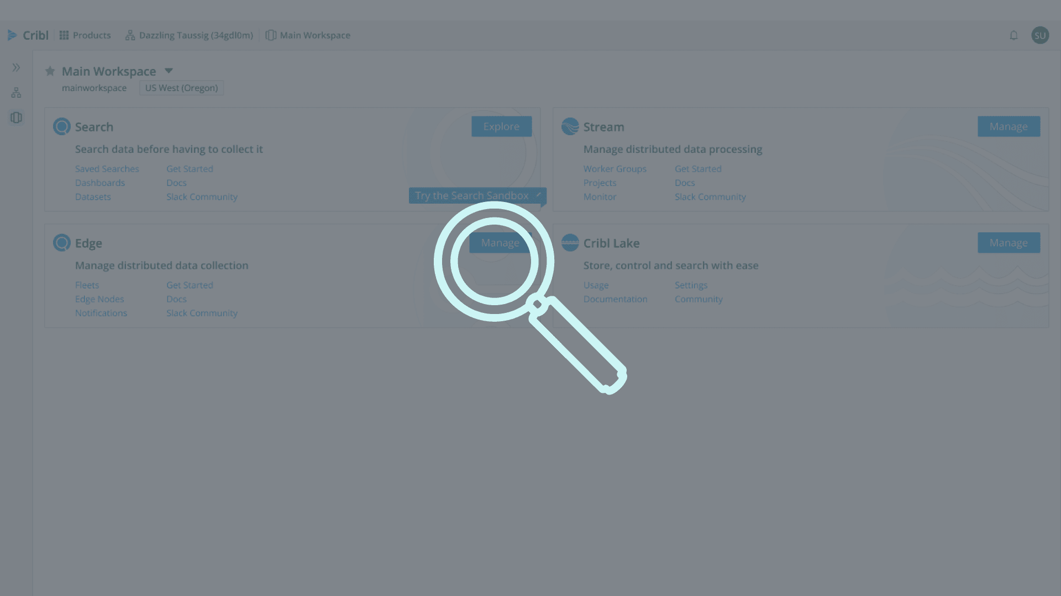Open Documentation link in Cribl Lake card

coord(615,299)
